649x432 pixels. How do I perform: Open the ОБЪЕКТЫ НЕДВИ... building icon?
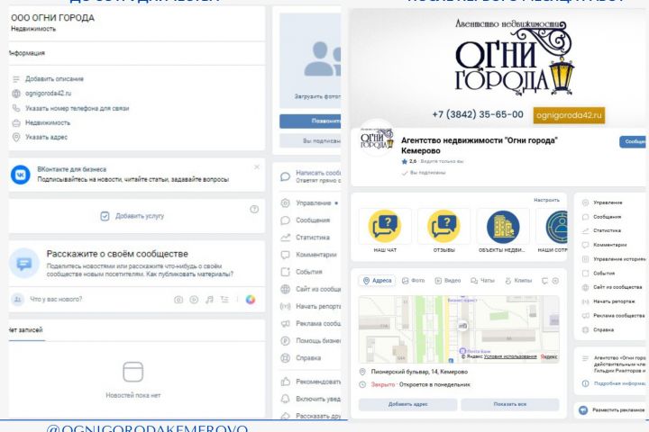pyautogui.click(x=503, y=226)
